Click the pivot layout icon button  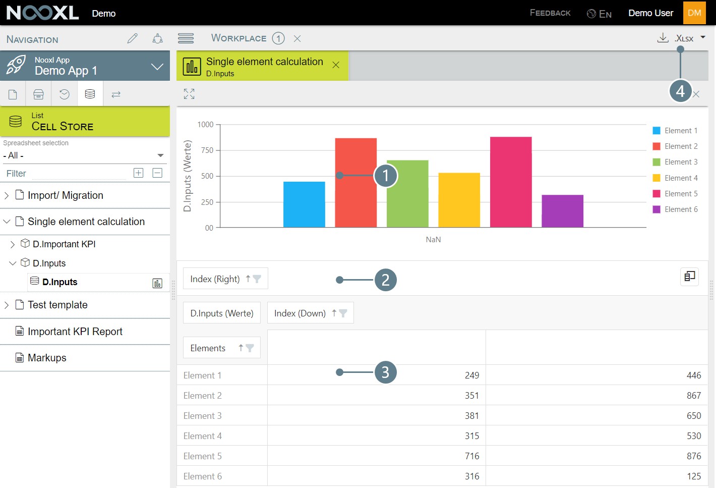(x=689, y=276)
